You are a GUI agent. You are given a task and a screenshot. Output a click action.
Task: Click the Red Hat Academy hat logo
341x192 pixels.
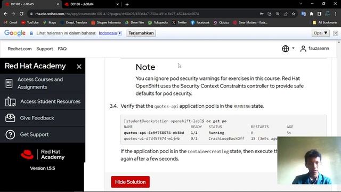pos(27,154)
